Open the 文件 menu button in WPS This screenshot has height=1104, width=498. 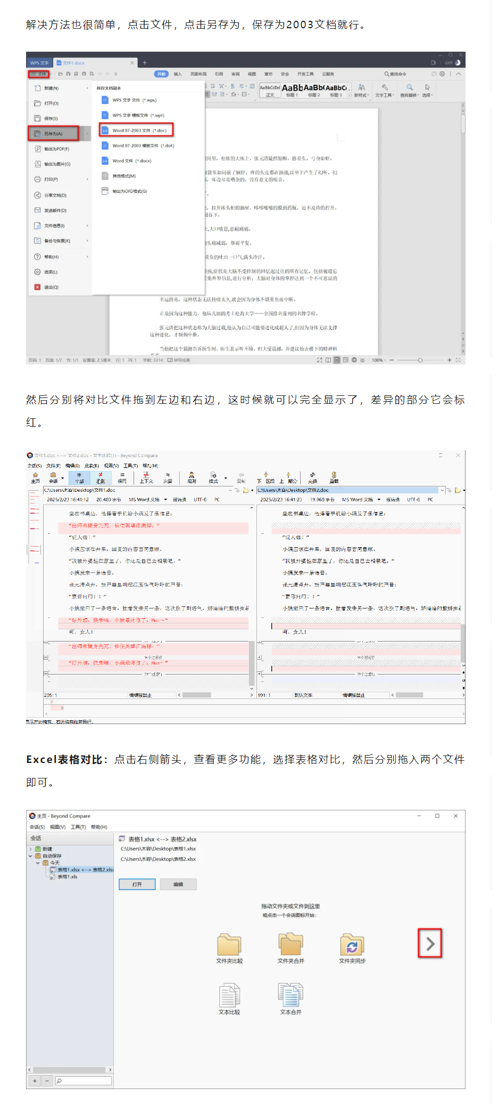(x=39, y=74)
